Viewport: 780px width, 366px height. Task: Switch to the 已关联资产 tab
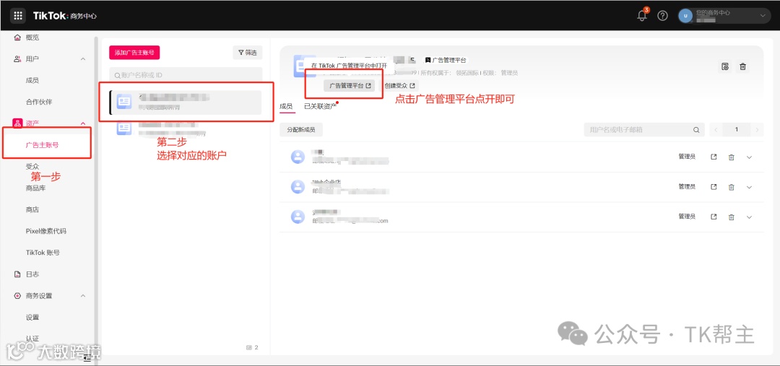click(321, 106)
